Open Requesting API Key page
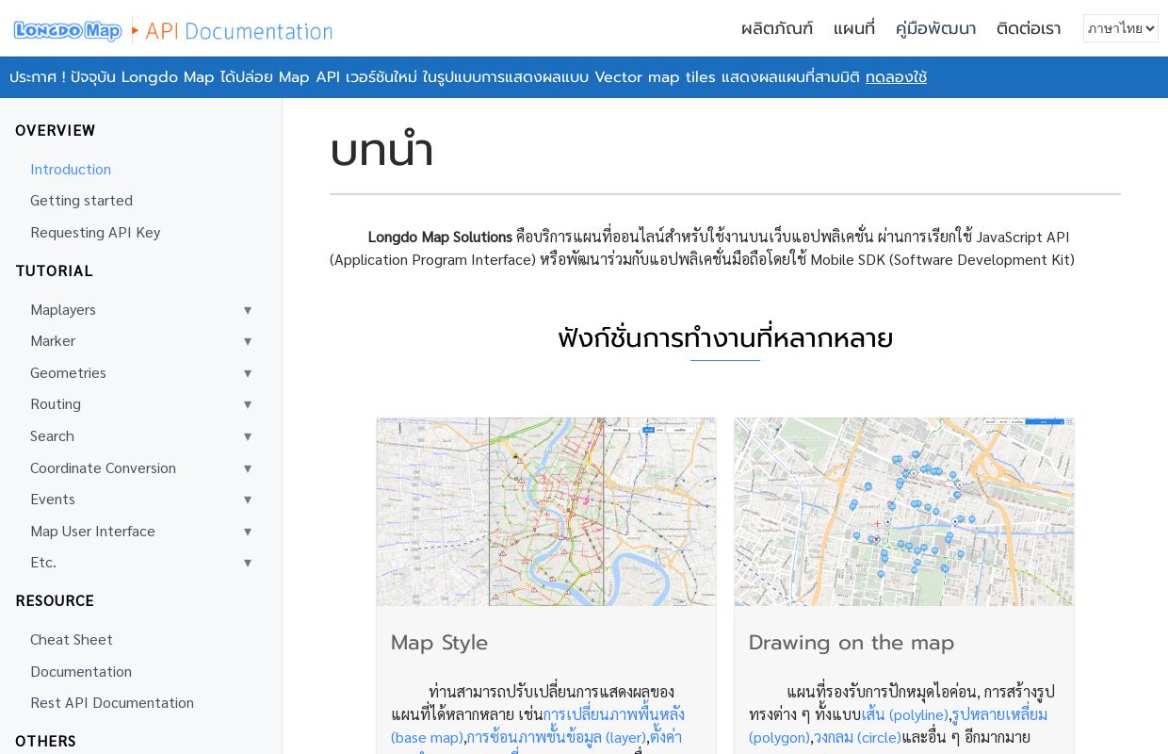Image resolution: width=1168 pixels, height=754 pixels. [x=95, y=232]
